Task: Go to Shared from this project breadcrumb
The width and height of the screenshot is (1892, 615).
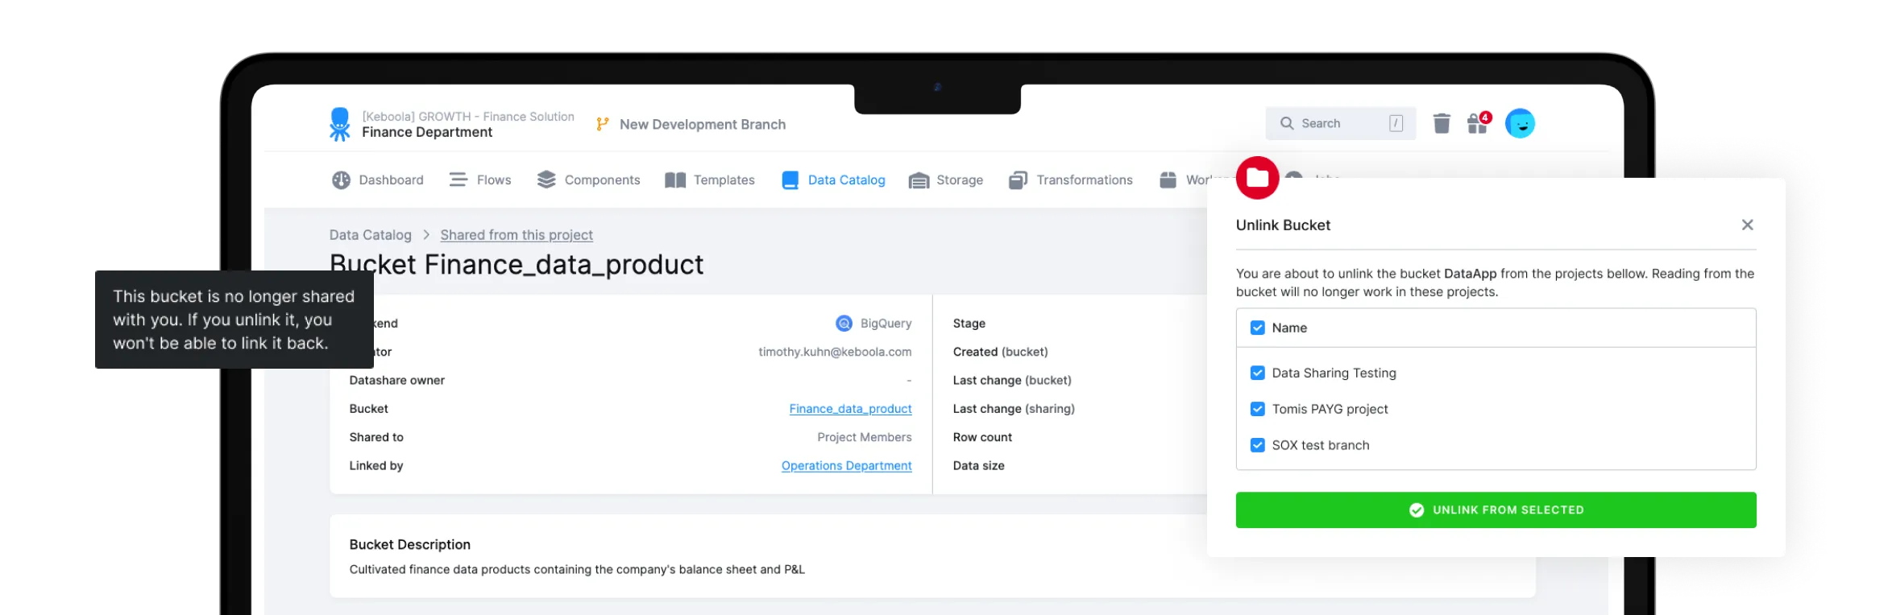Action: click(x=517, y=235)
